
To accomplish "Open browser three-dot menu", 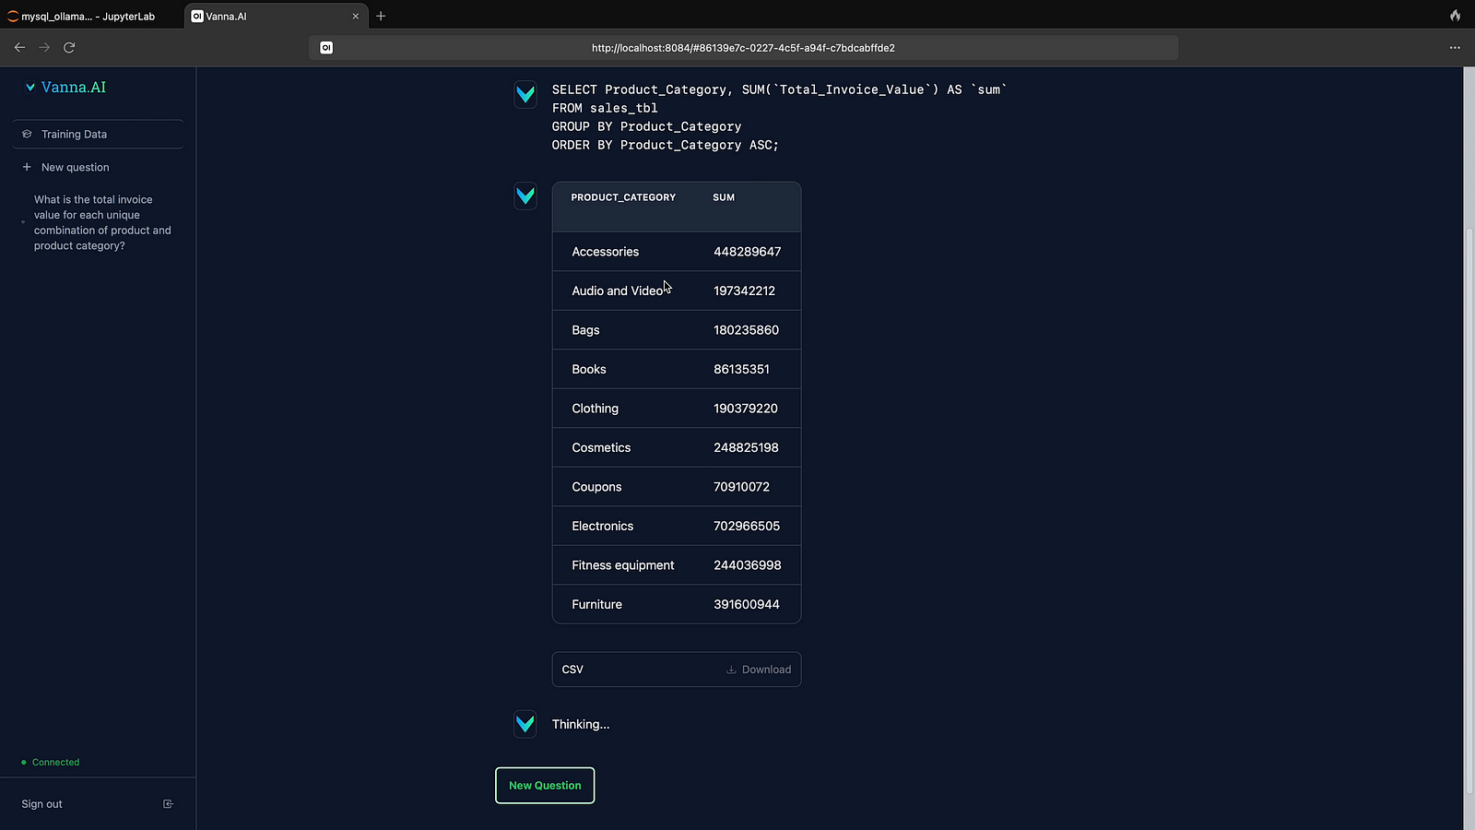I will point(1455,48).
